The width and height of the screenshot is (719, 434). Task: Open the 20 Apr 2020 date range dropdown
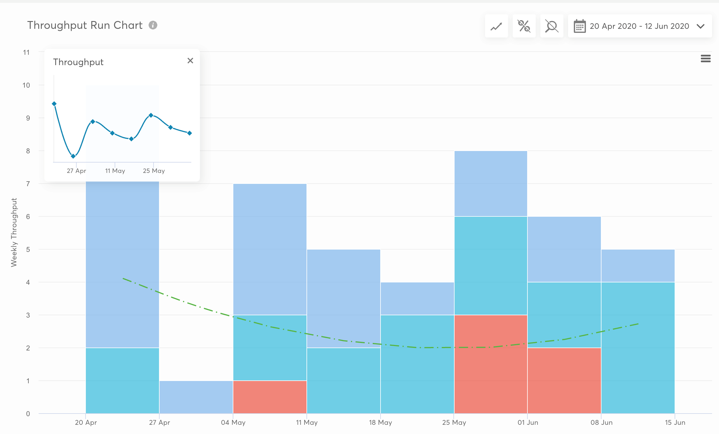coord(639,26)
